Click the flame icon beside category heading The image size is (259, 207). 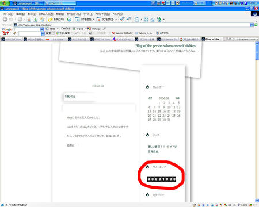pyautogui.click(x=147, y=195)
